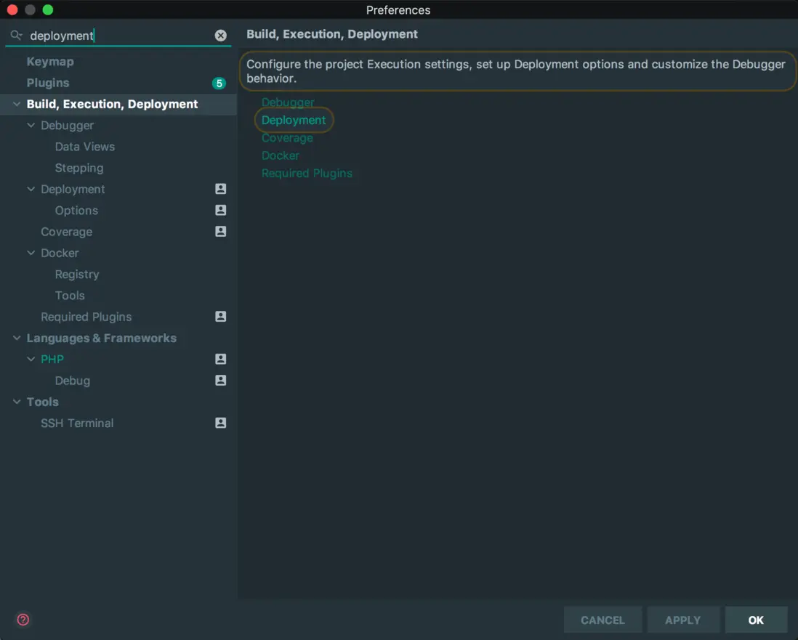Click project-level icon next to SSH Terminal

[221, 423]
